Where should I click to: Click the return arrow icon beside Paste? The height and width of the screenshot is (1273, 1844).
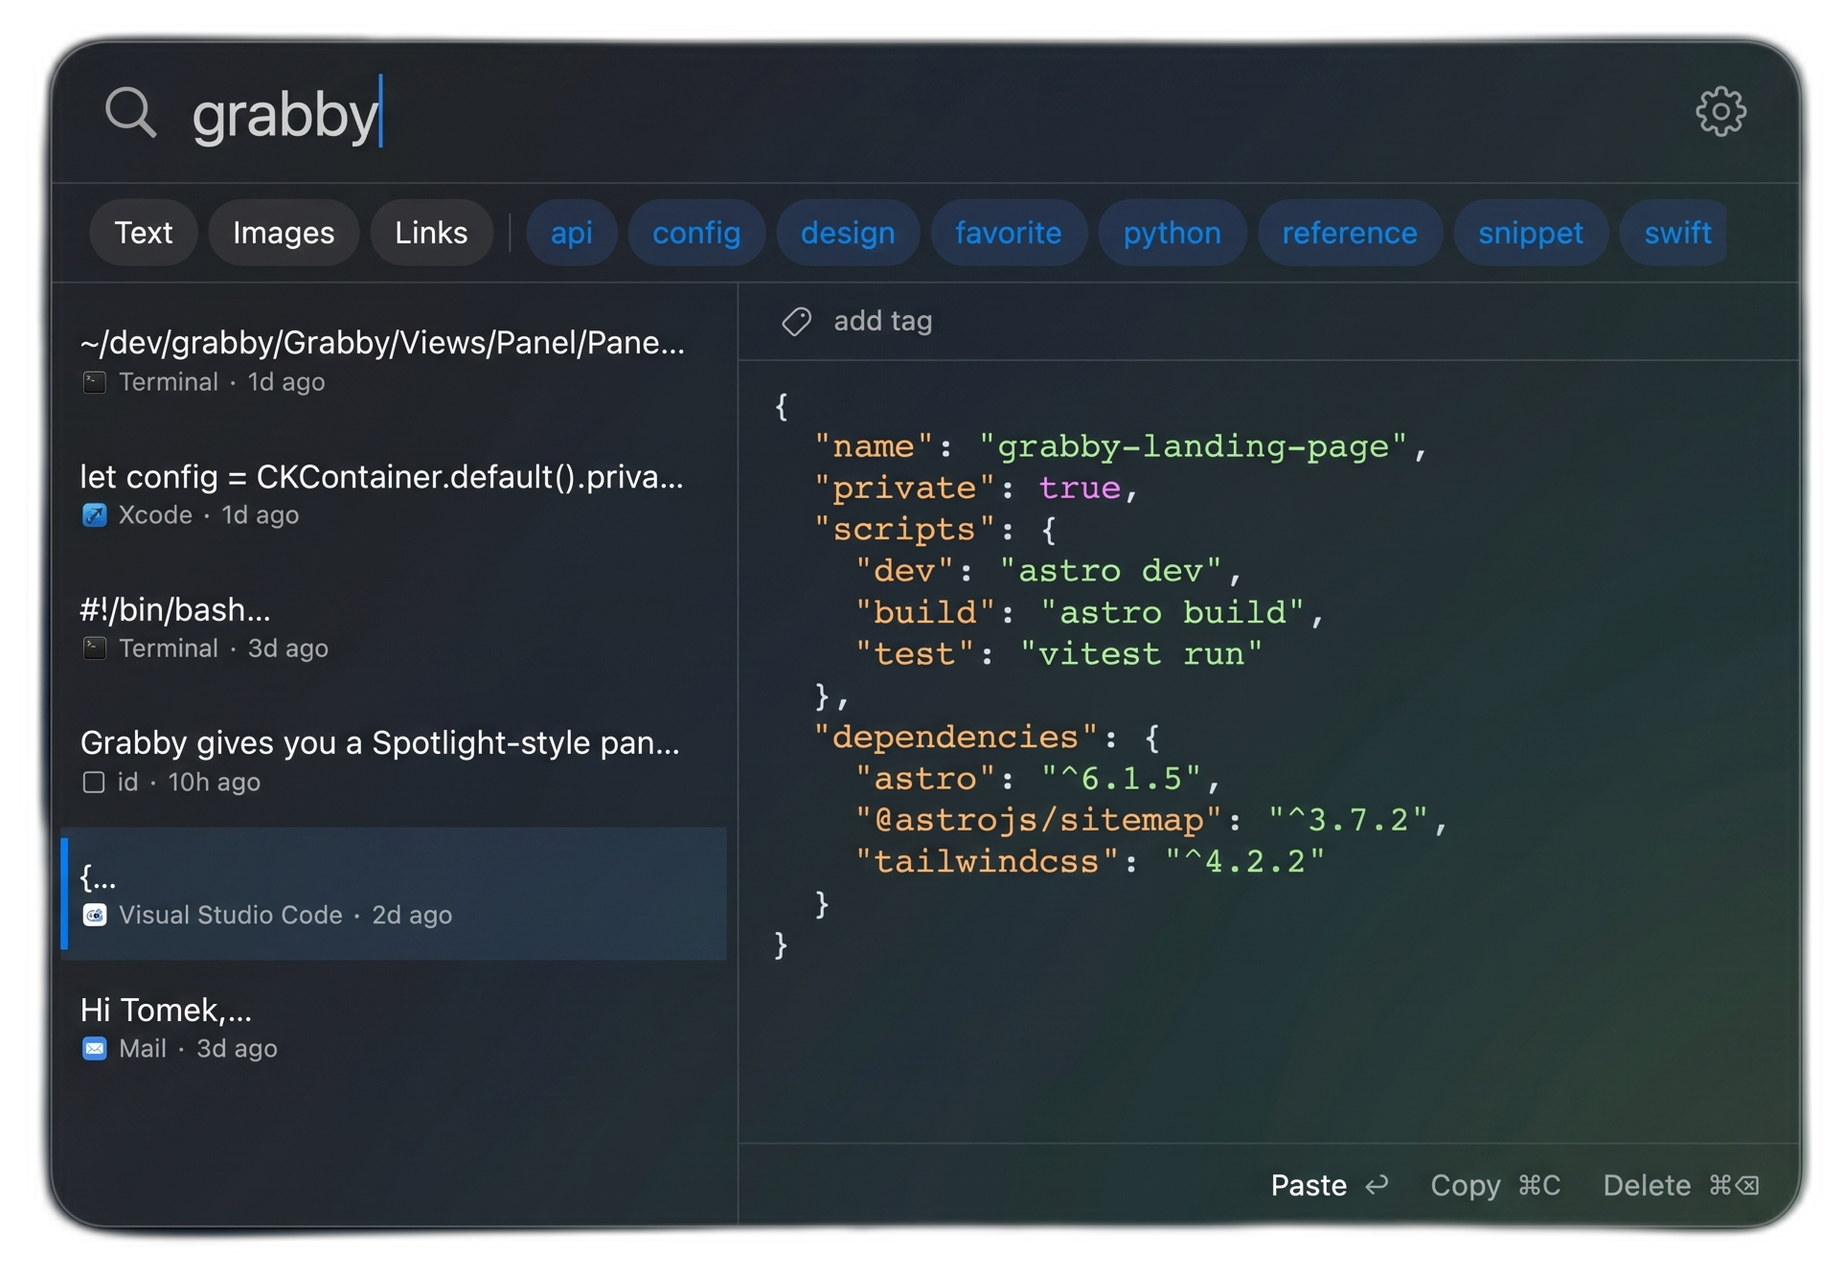tap(1377, 1186)
